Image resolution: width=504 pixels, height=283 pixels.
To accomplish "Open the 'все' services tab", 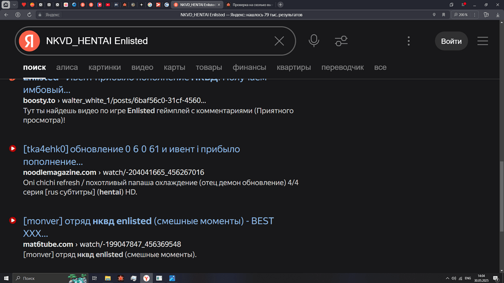I will tap(380, 67).
